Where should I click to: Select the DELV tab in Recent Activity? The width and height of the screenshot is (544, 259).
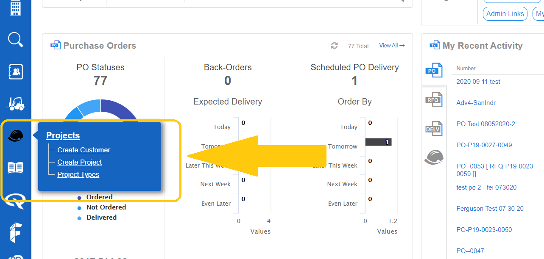pyautogui.click(x=434, y=129)
